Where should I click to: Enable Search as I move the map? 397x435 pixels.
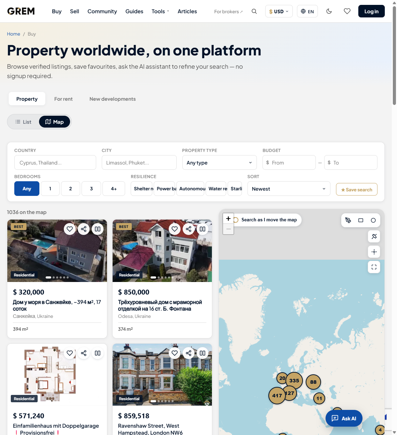coord(267,220)
